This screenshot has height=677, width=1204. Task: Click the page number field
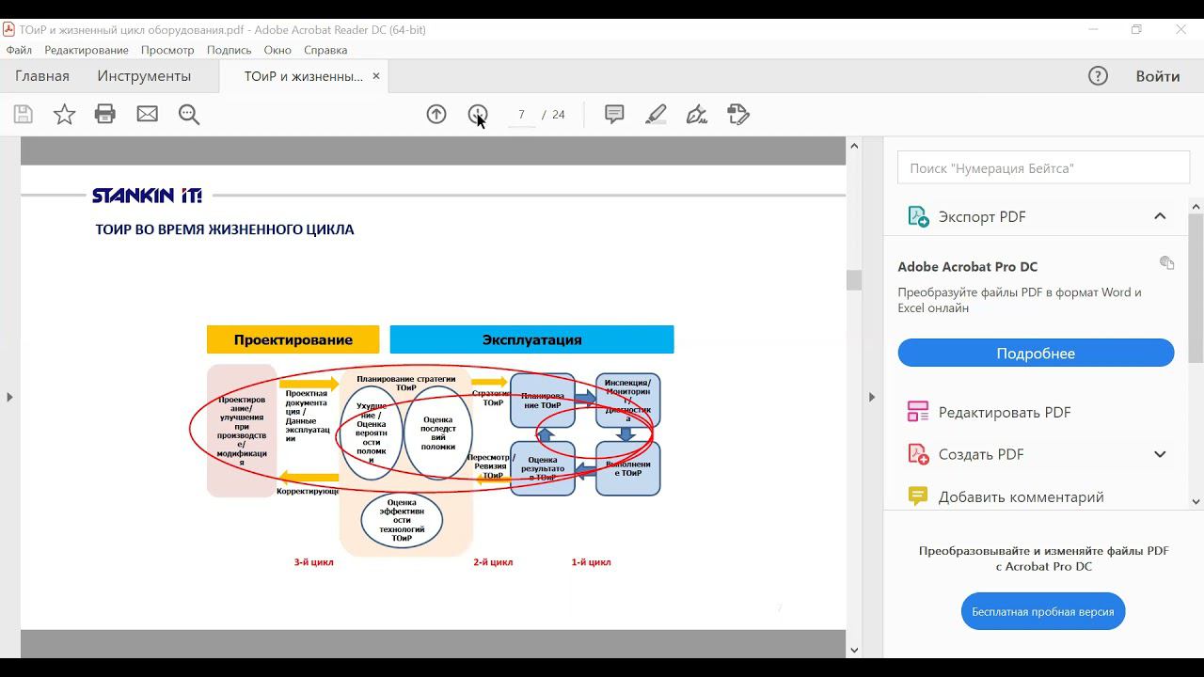pos(521,115)
